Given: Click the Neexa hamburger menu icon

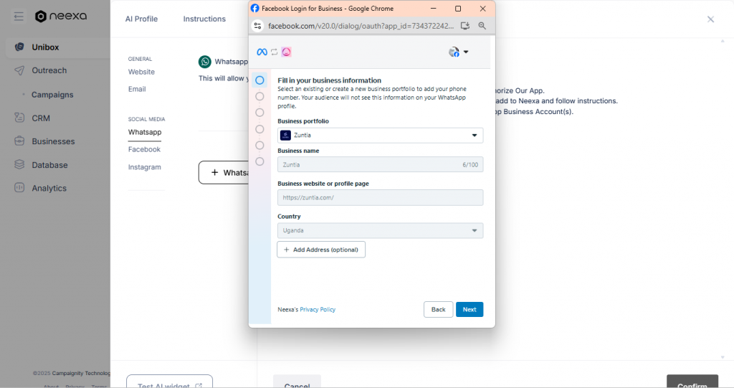Looking at the screenshot, I should pos(19,17).
